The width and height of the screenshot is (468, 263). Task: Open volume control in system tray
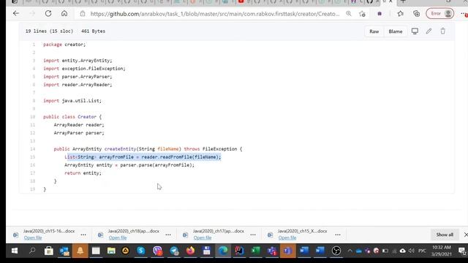412,251
